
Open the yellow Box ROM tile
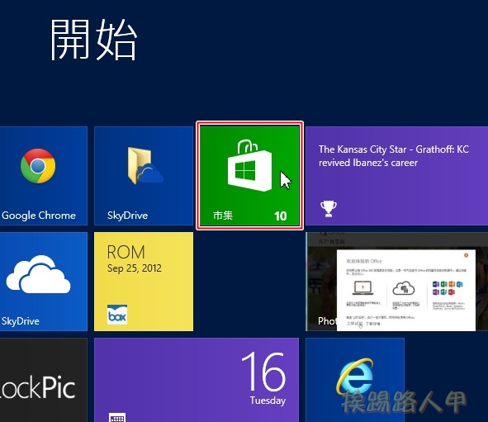(144, 282)
